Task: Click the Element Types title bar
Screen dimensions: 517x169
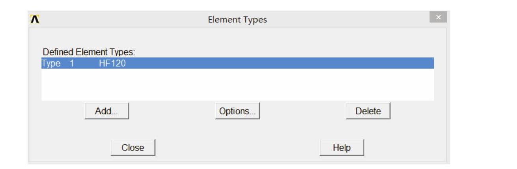Action: point(237,20)
